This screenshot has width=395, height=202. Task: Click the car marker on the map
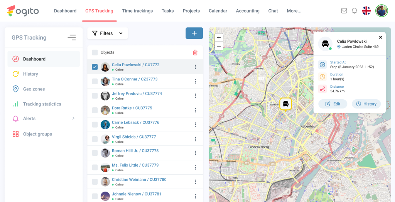[285, 104]
